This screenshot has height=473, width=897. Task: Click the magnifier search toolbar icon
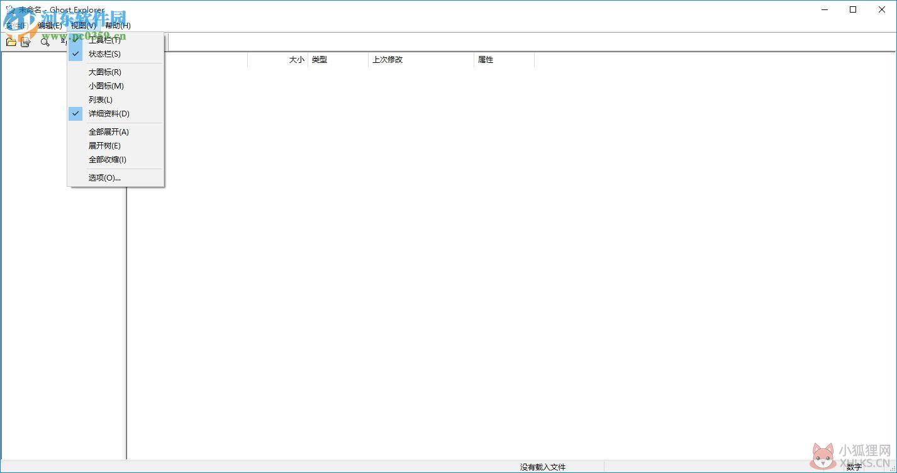45,42
